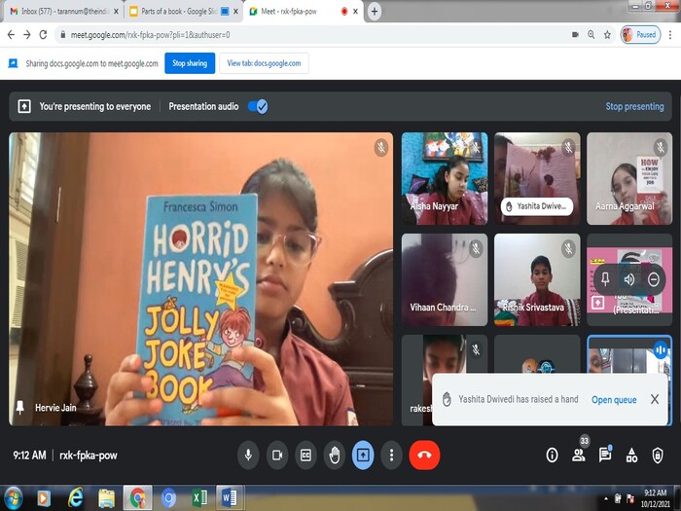Open the activities icon
681x511 pixels.
point(631,455)
